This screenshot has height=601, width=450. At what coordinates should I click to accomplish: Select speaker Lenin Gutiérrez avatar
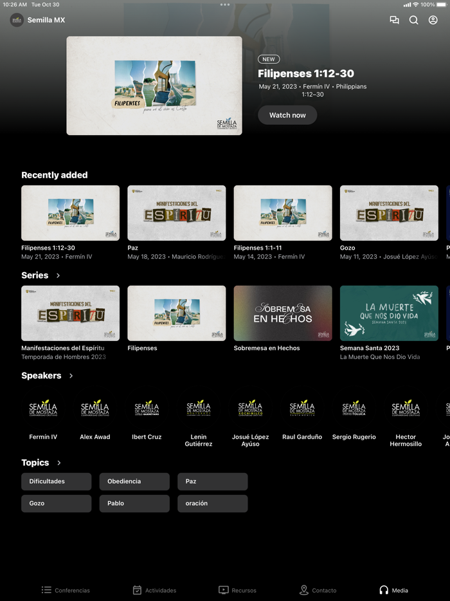point(199,409)
